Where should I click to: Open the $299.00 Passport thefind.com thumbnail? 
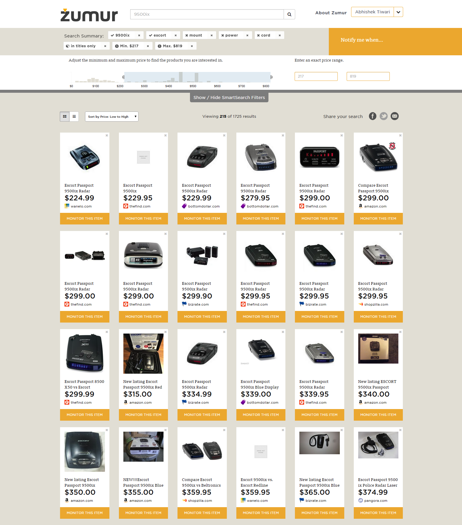[320, 157]
